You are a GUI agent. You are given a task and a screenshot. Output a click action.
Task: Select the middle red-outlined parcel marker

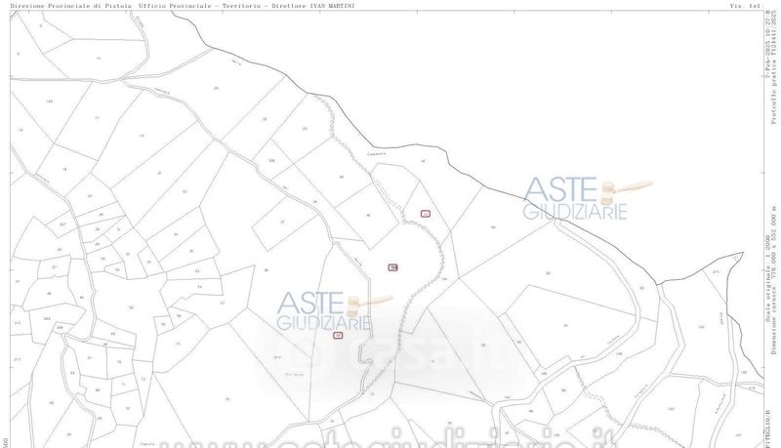(x=392, y=267)
